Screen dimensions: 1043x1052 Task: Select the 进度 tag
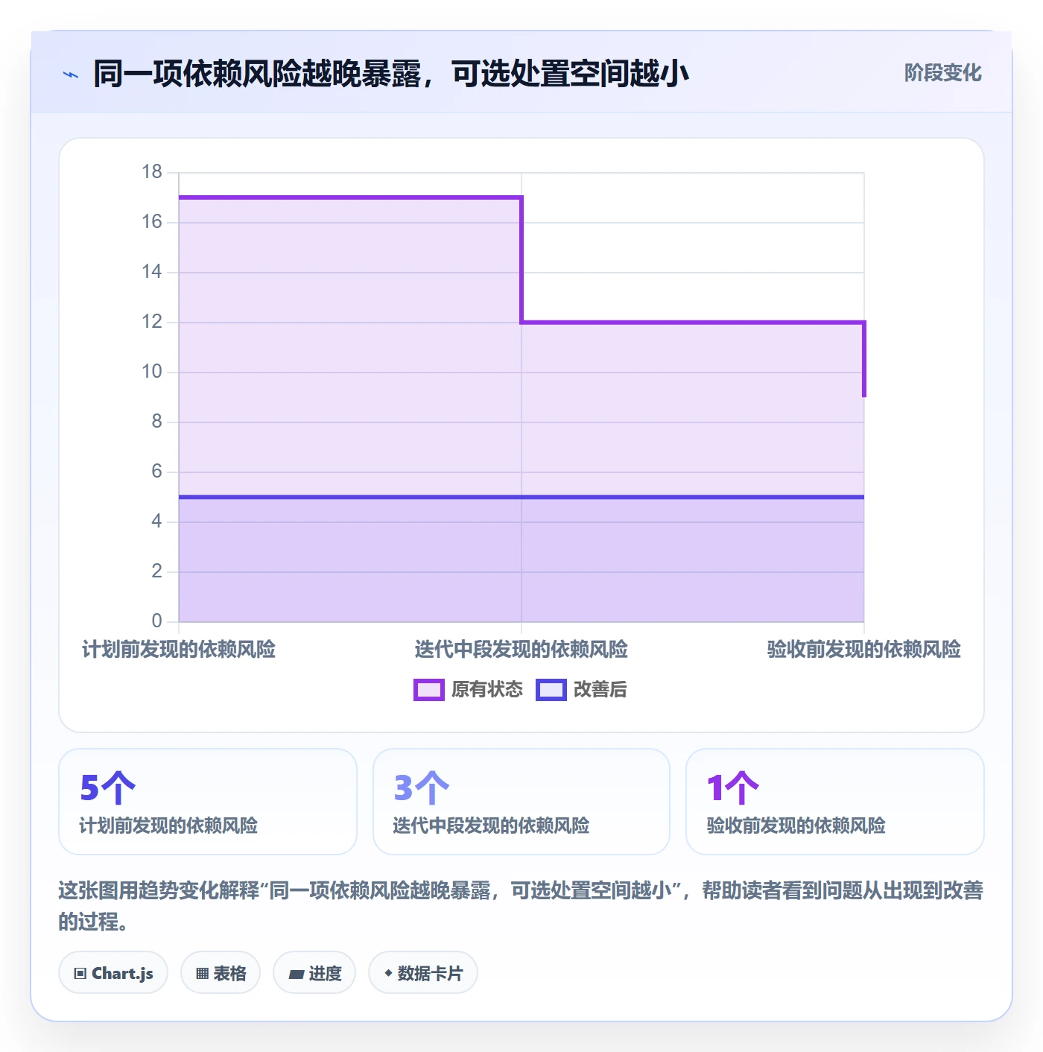[x=314, y=972]
